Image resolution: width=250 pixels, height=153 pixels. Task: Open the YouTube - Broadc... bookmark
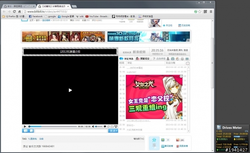tap(97, 16)
